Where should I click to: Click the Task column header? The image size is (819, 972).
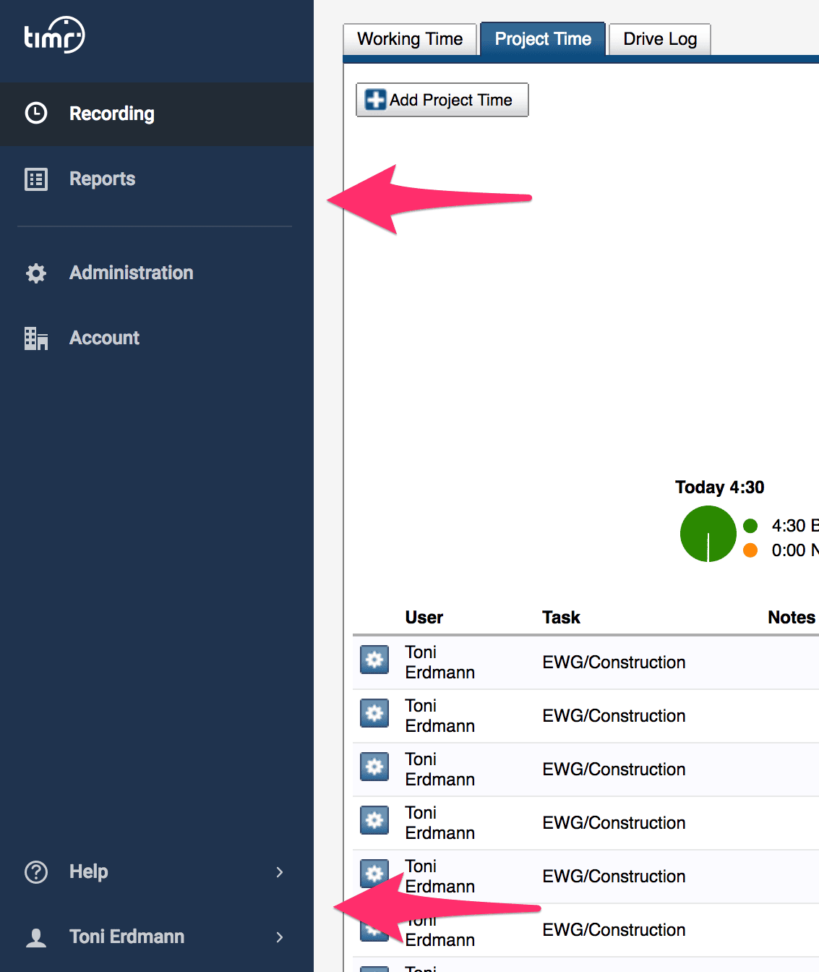point(561,618)
